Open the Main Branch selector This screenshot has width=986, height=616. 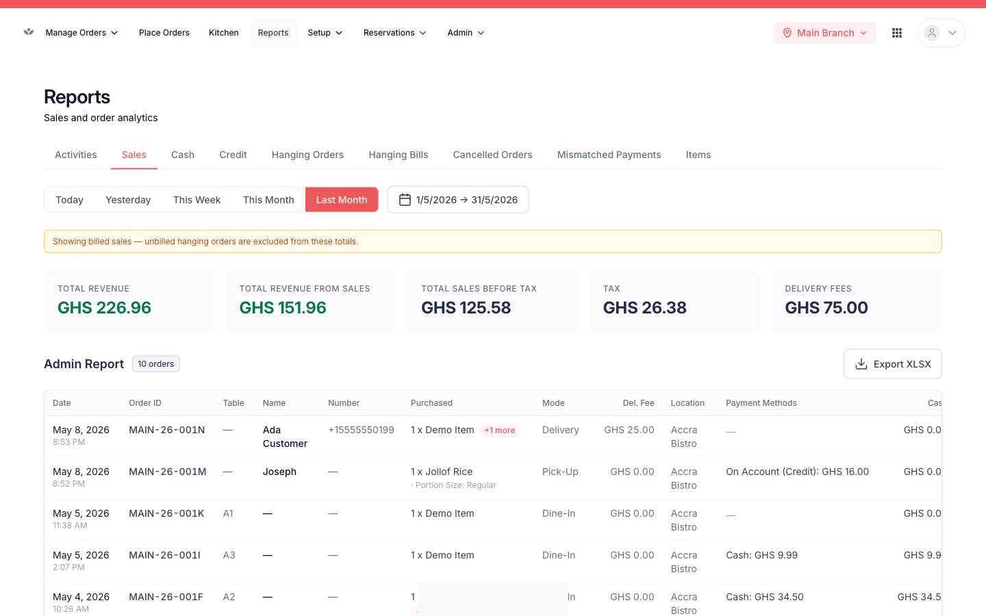pyautogui.click(x=825, y=33)
